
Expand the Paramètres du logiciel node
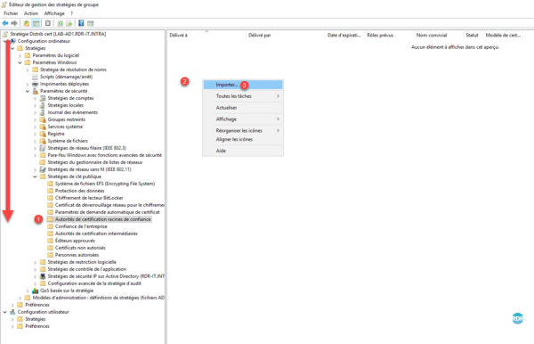20,55
